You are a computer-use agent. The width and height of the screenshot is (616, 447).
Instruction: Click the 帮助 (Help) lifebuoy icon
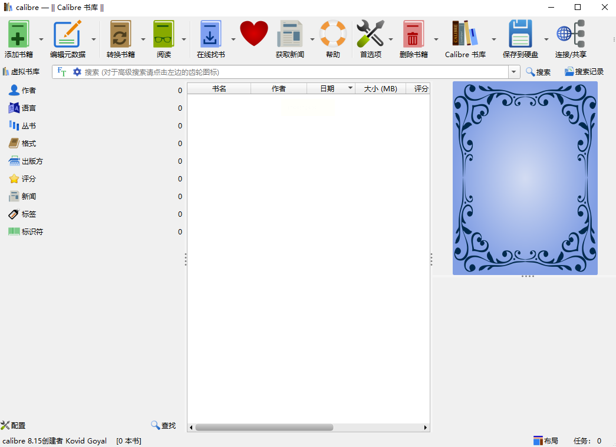click(332, 35)
